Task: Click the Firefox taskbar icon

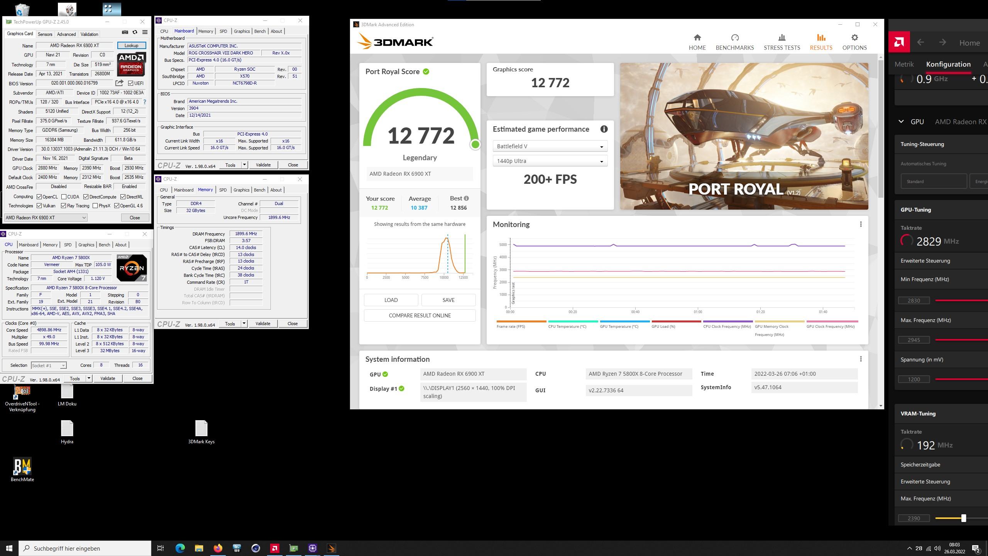Action: (218, 548)
